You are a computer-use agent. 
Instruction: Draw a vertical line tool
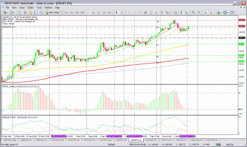point(129,13)
